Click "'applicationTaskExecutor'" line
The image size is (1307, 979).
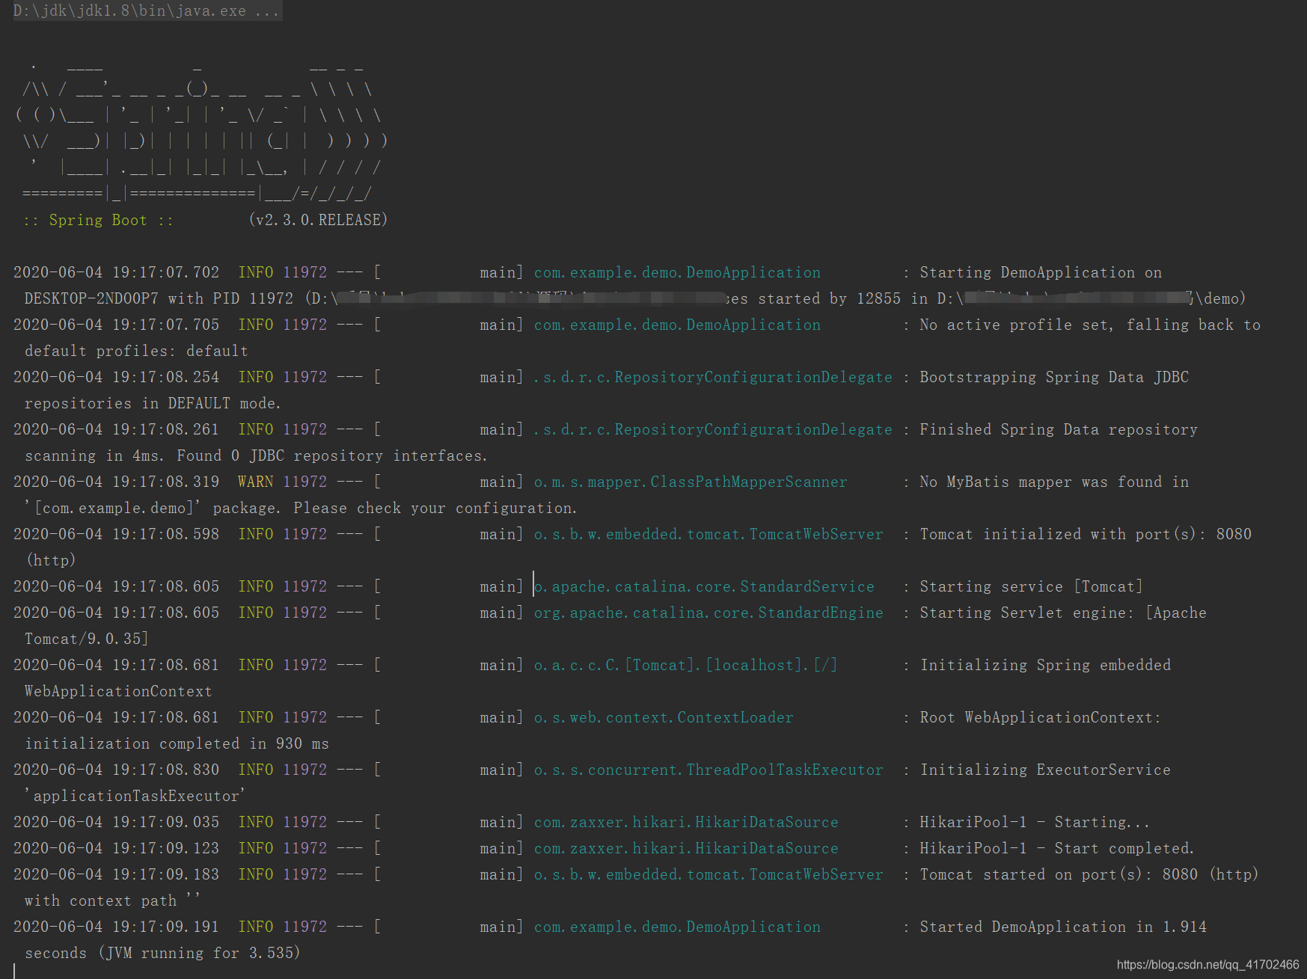(x=135, y=796)
